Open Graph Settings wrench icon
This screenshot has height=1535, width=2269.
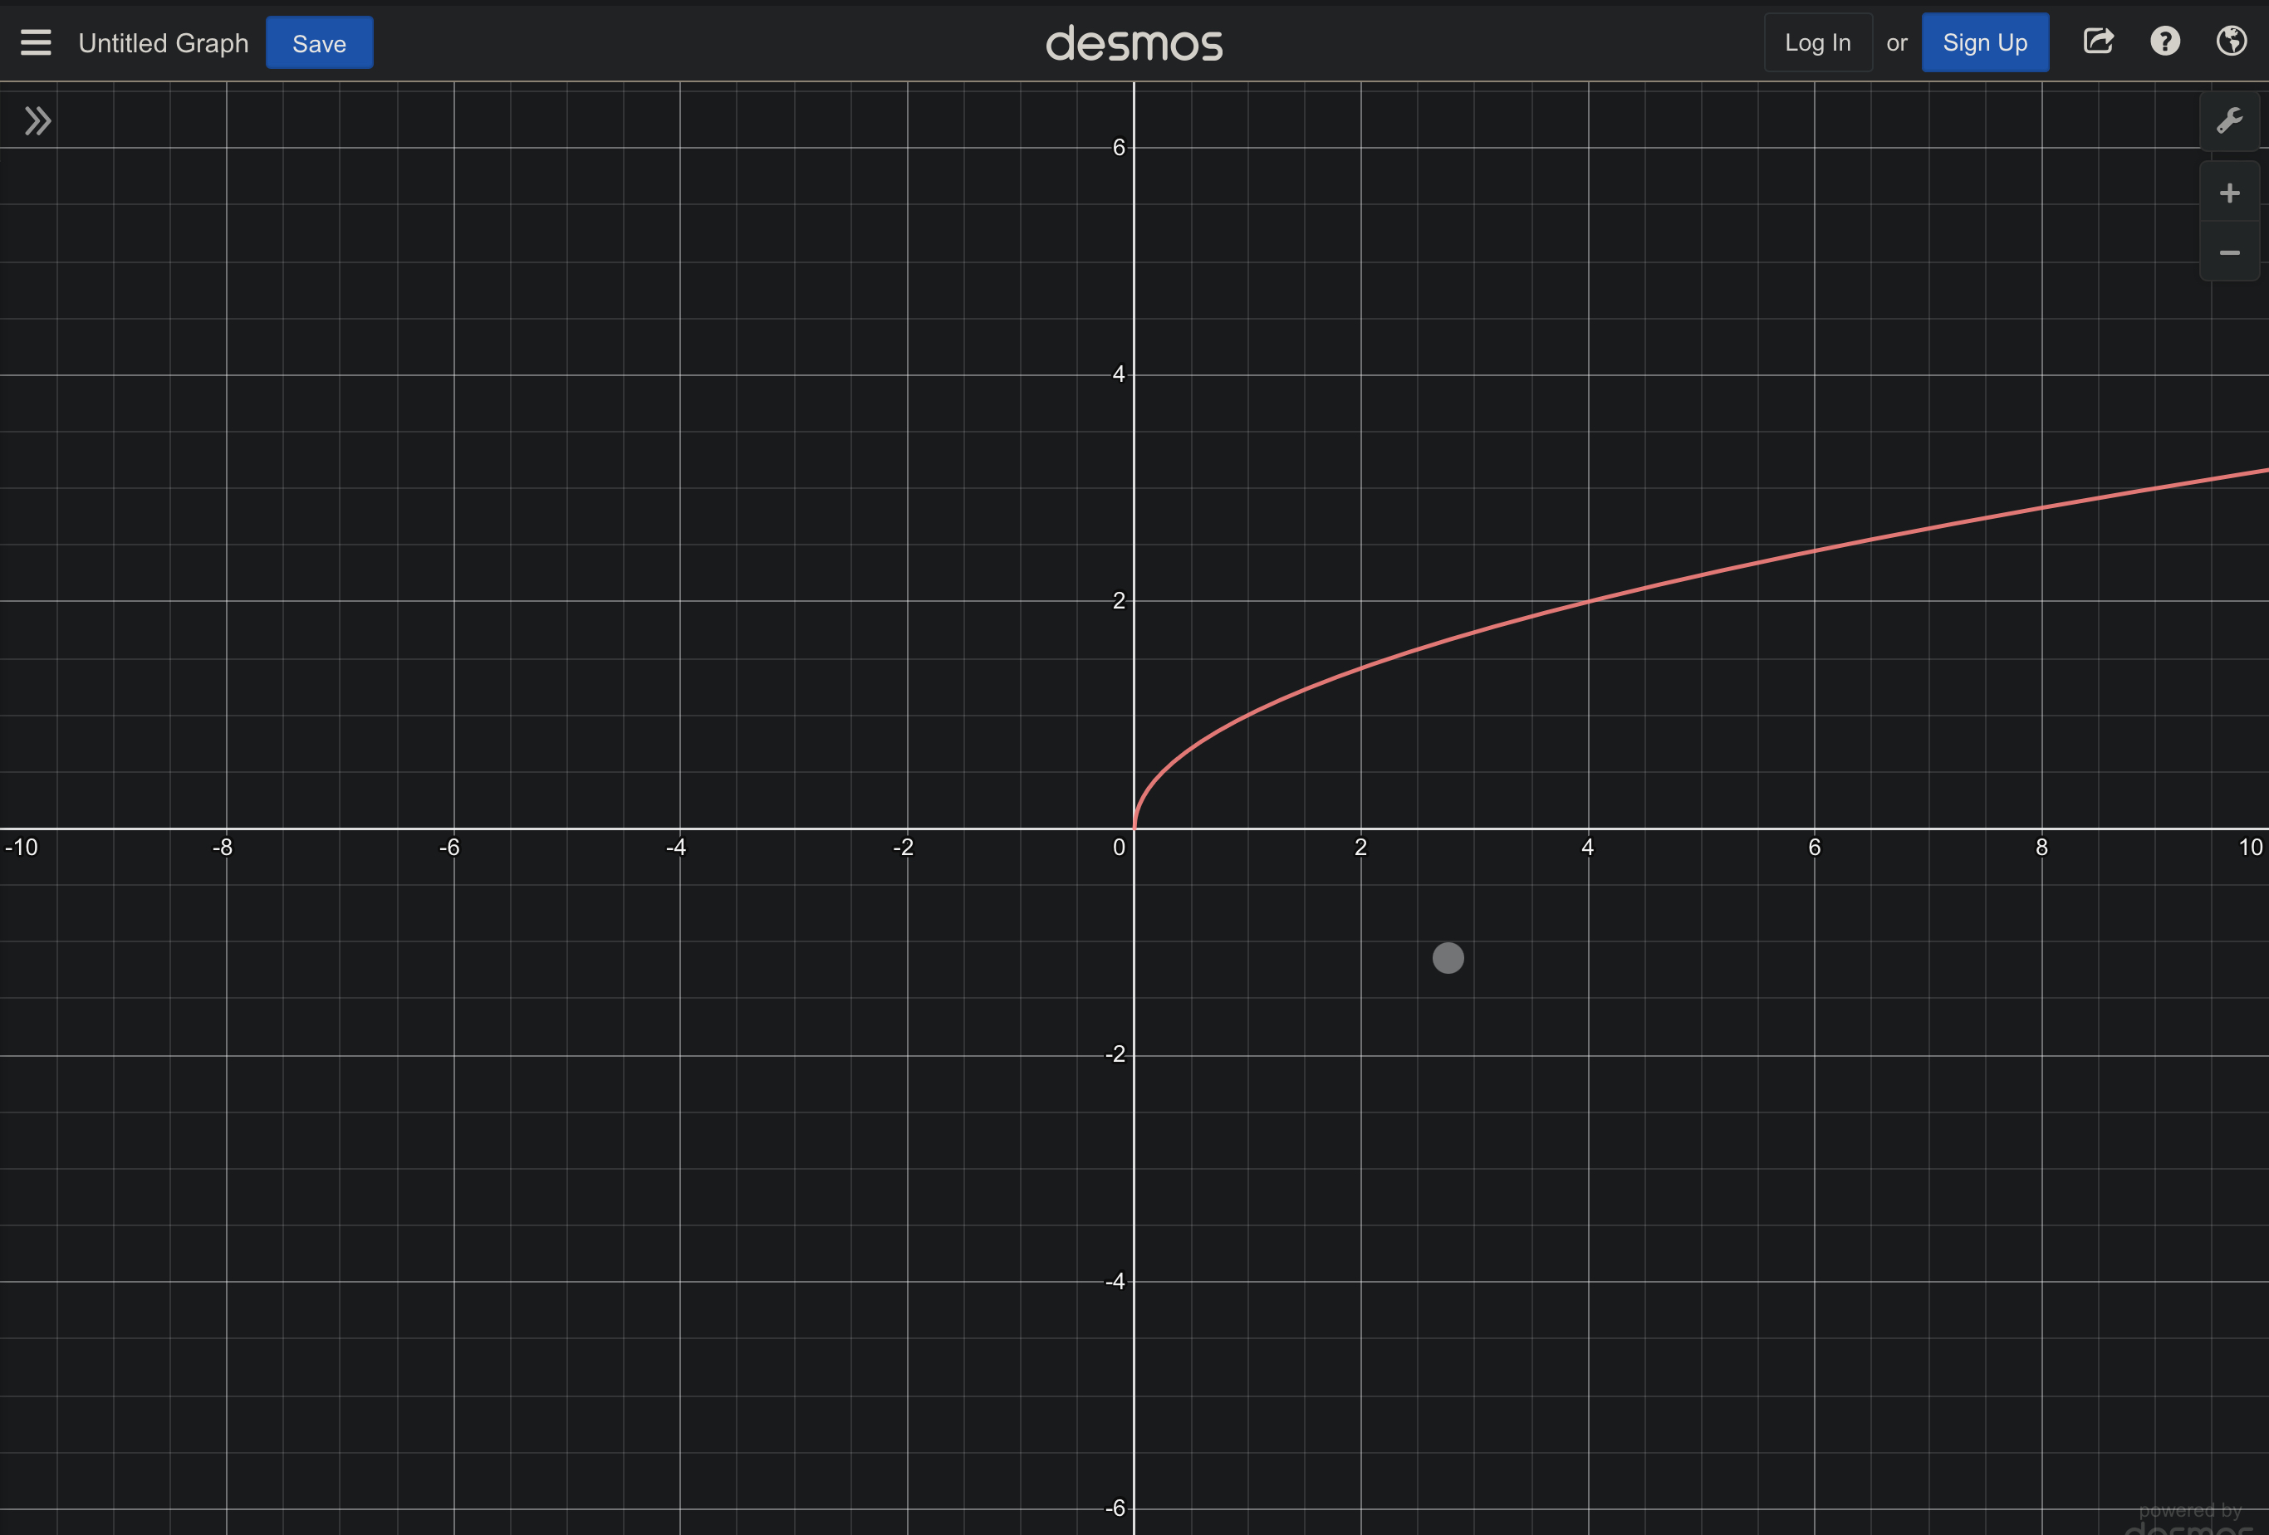coord(2229,121)
